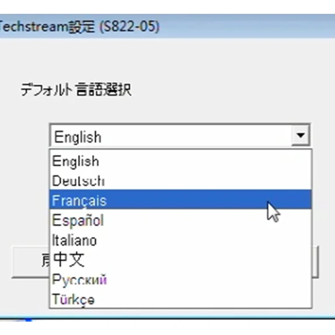The width and height of the screenshot is (335, 335).
Task: Click the Techstream設定 (S822-05) title bar
Action: coord(167,26)
